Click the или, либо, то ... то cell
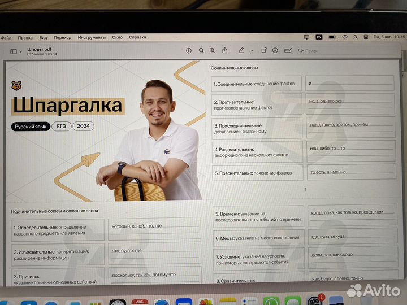The width and height of the screenshot is (407, 305). coord(351,151)
